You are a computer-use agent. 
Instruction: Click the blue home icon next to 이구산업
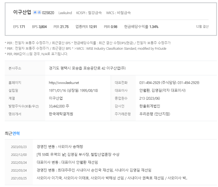coord(35,13)
